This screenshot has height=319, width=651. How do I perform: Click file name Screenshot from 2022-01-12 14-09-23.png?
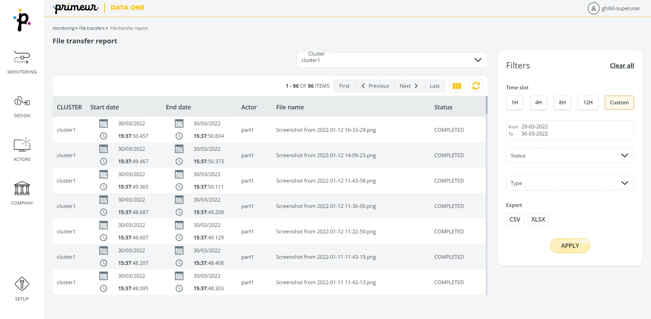click(326, 155)
